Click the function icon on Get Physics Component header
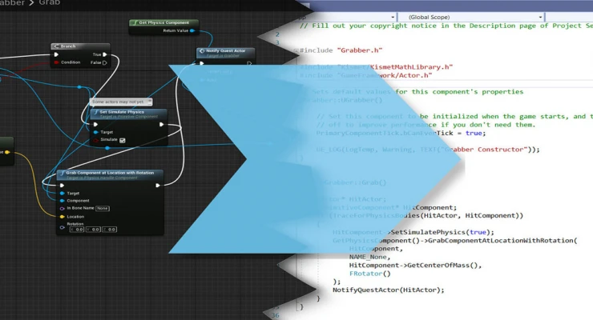Screen dimensions: 593x320 pos(135,22)
